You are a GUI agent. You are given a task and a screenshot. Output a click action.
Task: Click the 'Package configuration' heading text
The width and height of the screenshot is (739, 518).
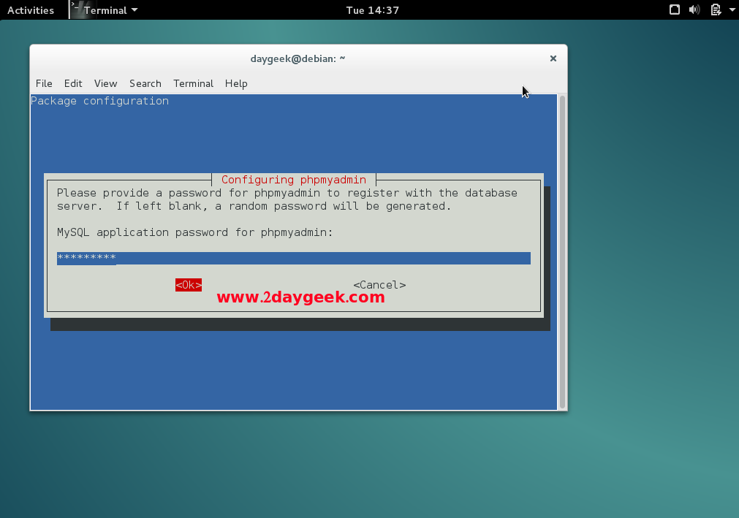click(x=99, y=101)
